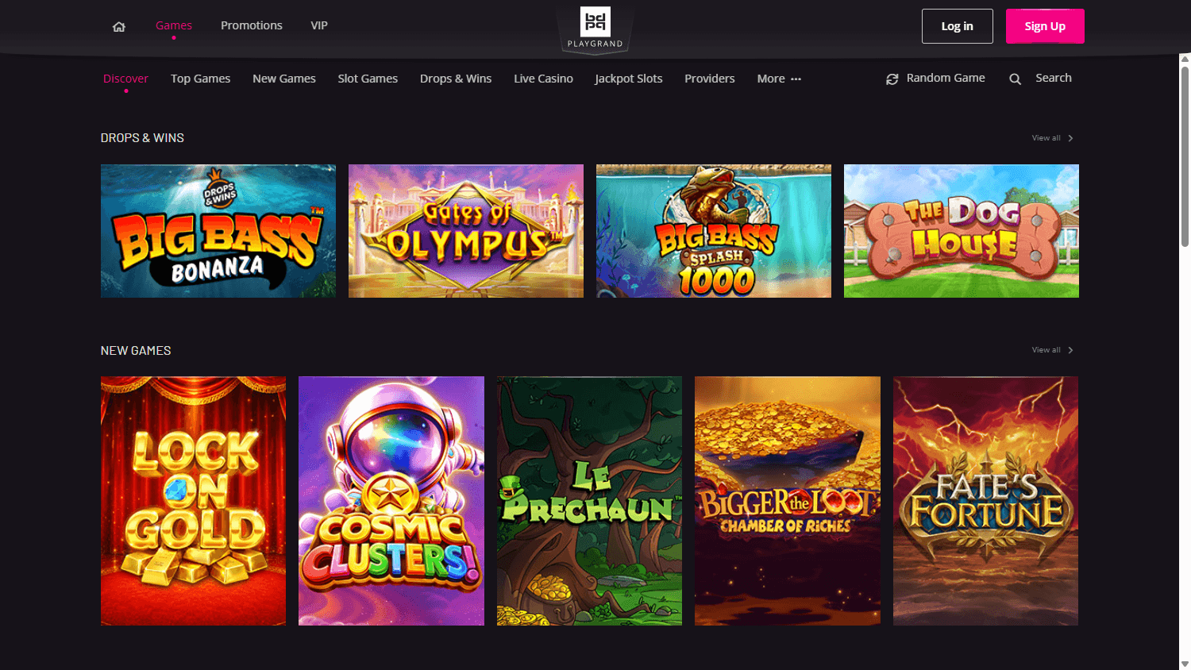This screenshot has width=1191, height=670.
Task: Click the Search text link
Action: coord(1054,78)
